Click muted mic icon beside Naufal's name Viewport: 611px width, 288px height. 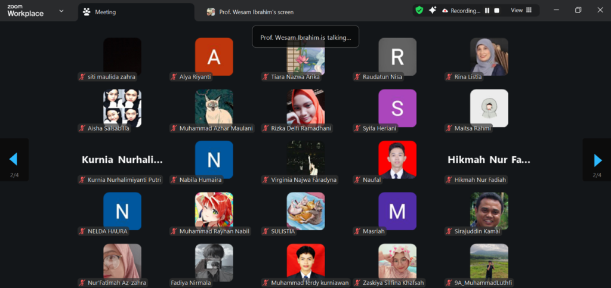pos(357,179)
